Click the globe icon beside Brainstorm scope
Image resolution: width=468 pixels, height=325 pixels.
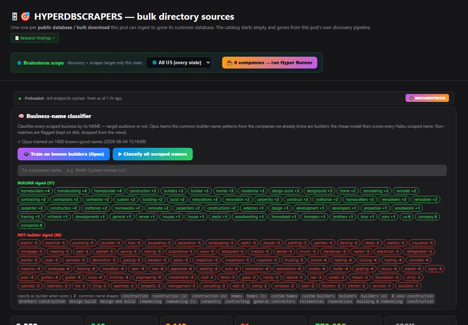pos(19,63)
